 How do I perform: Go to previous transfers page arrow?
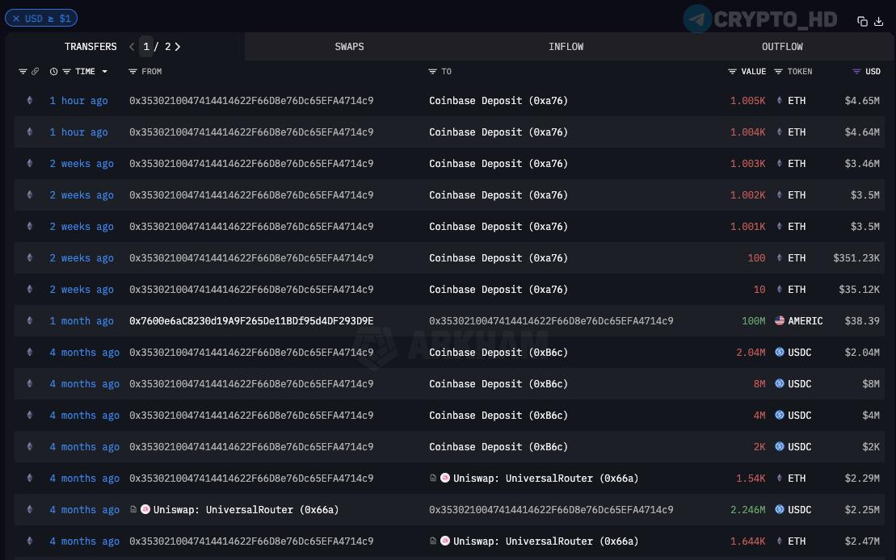coord(132,47)
